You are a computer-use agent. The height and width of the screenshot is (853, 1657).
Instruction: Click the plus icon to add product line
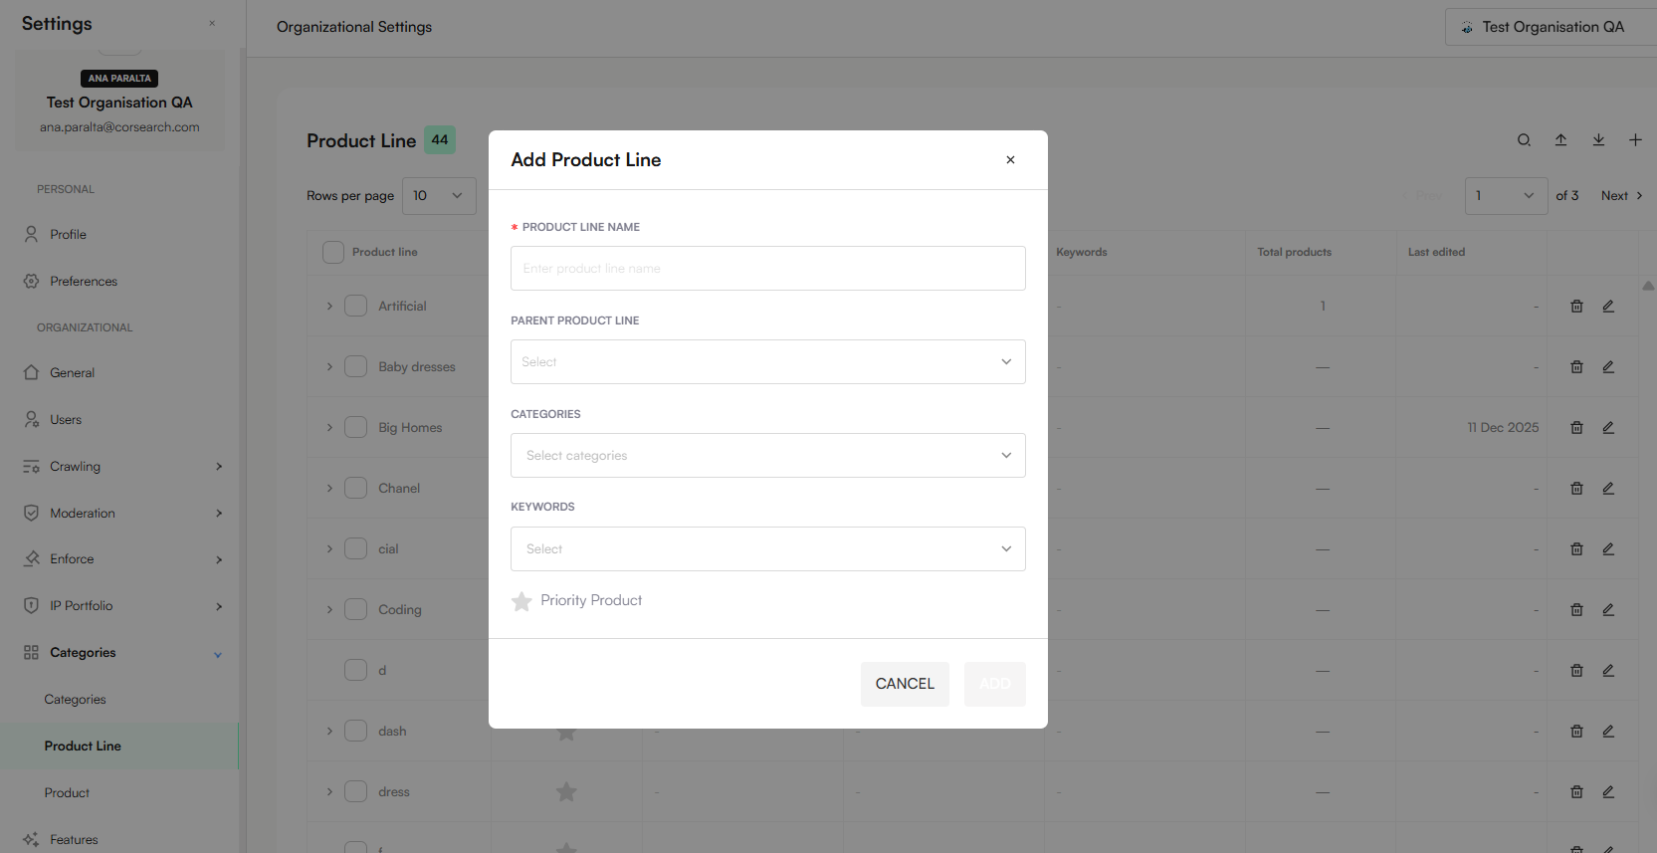click(x=1635, y=140)
